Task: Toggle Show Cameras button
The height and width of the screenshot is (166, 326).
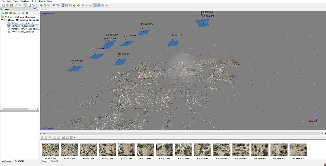Action: (x=95, y=5)
